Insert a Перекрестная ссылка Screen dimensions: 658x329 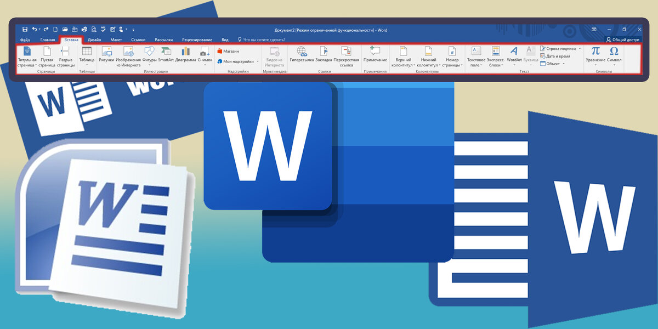point(346,58)
